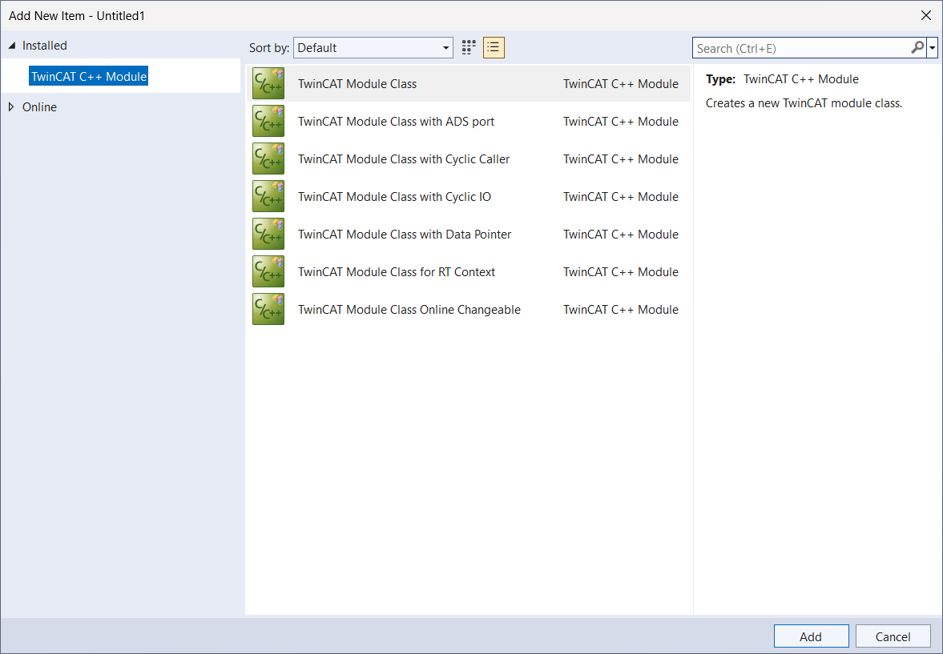Expand the Online tree node
This screenshot has height=654, width=943.
11,107
